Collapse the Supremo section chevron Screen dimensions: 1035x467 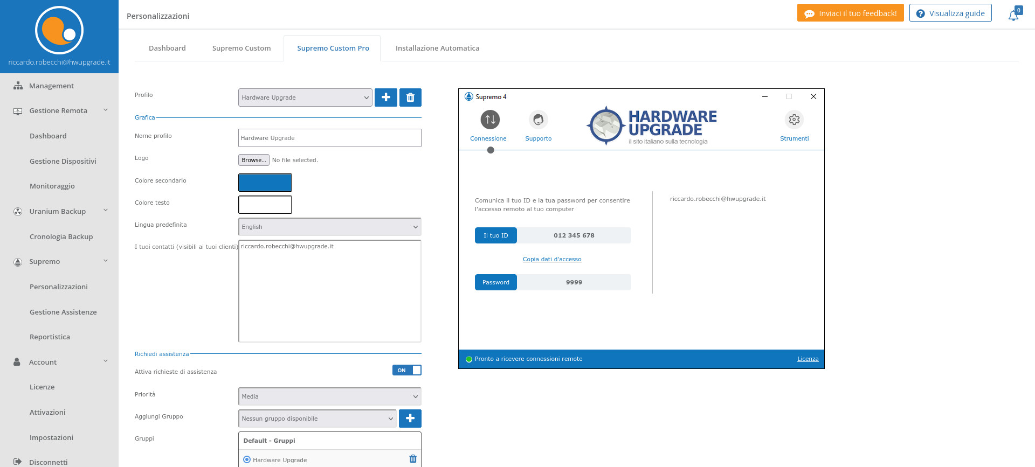tap(106, 261)
